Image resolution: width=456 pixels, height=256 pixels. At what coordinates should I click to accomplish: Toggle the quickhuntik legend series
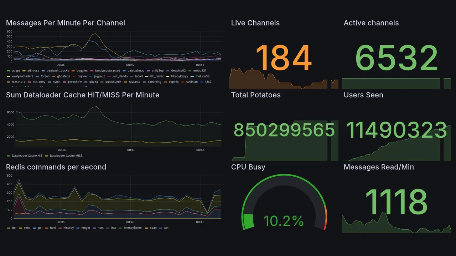[113, 82]
